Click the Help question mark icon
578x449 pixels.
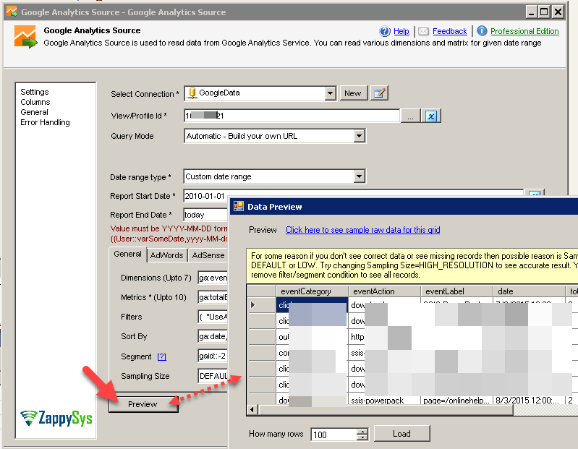click(385, 31)
